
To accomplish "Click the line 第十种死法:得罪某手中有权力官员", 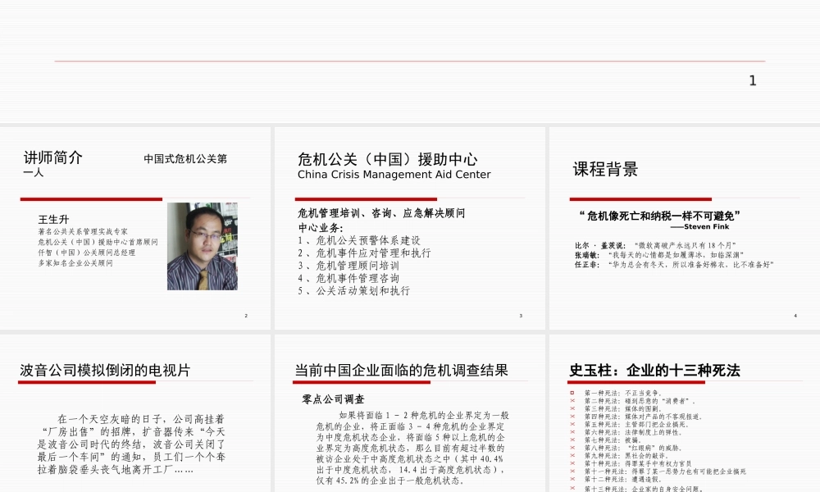I will coord(638,463).
